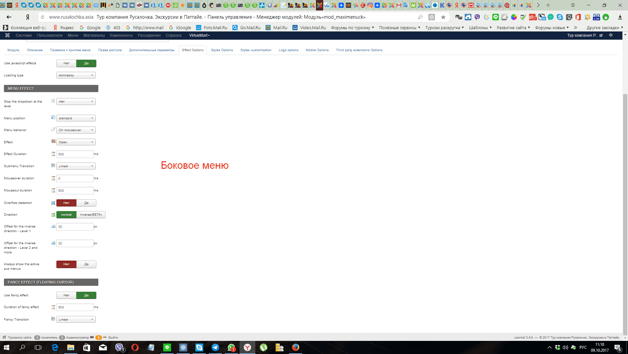Open Telegram from the Windows taskbar
Viewport: 628px width, 354px height.
point(215,347)
